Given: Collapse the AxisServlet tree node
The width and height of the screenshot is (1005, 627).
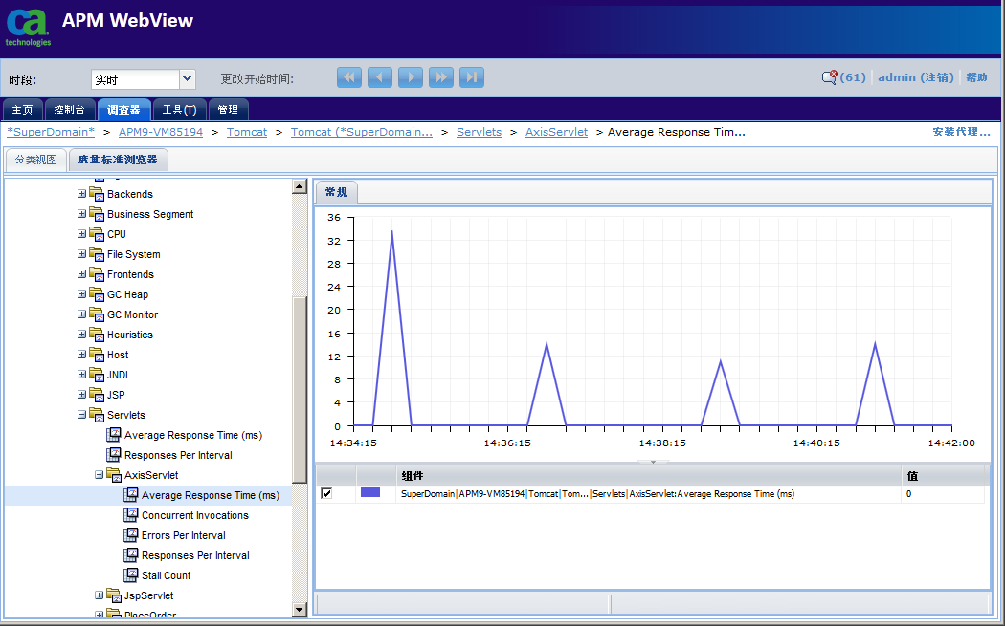Looking at the screenshot, I should pos(100,475).
